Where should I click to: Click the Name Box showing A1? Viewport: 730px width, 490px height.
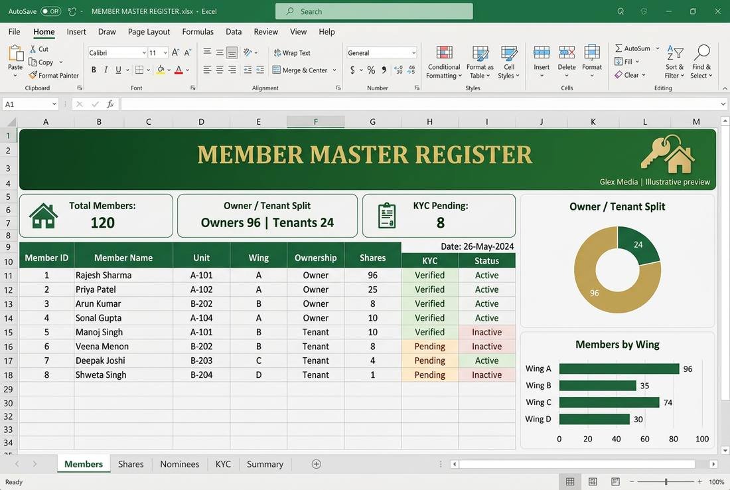(31, 104)
